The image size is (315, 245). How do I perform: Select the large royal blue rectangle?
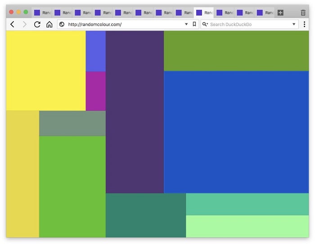(x=236, y=132)
